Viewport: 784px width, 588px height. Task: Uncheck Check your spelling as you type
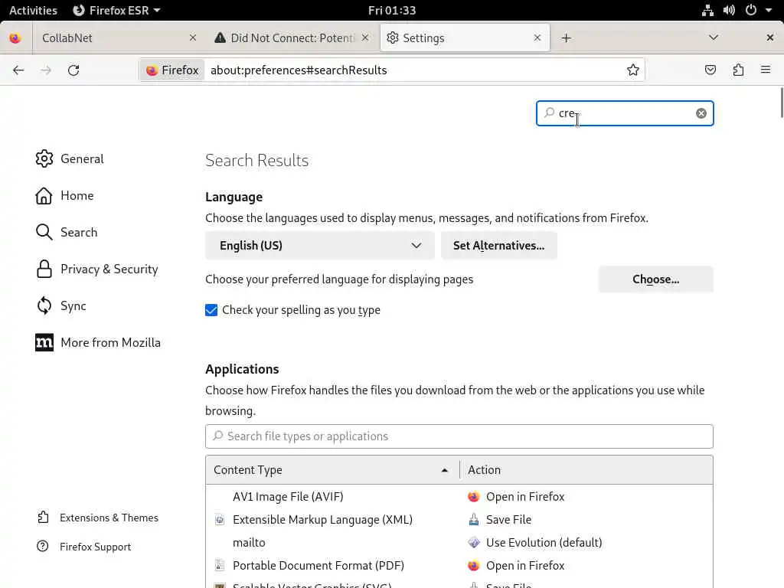click(x=211, y=310)
